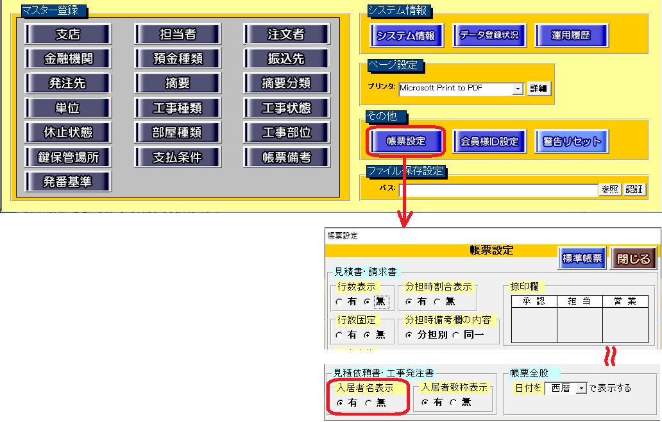Open 帳票設定 dialog
The height and width of the screenshot is (422, 662).
(405, 141)
